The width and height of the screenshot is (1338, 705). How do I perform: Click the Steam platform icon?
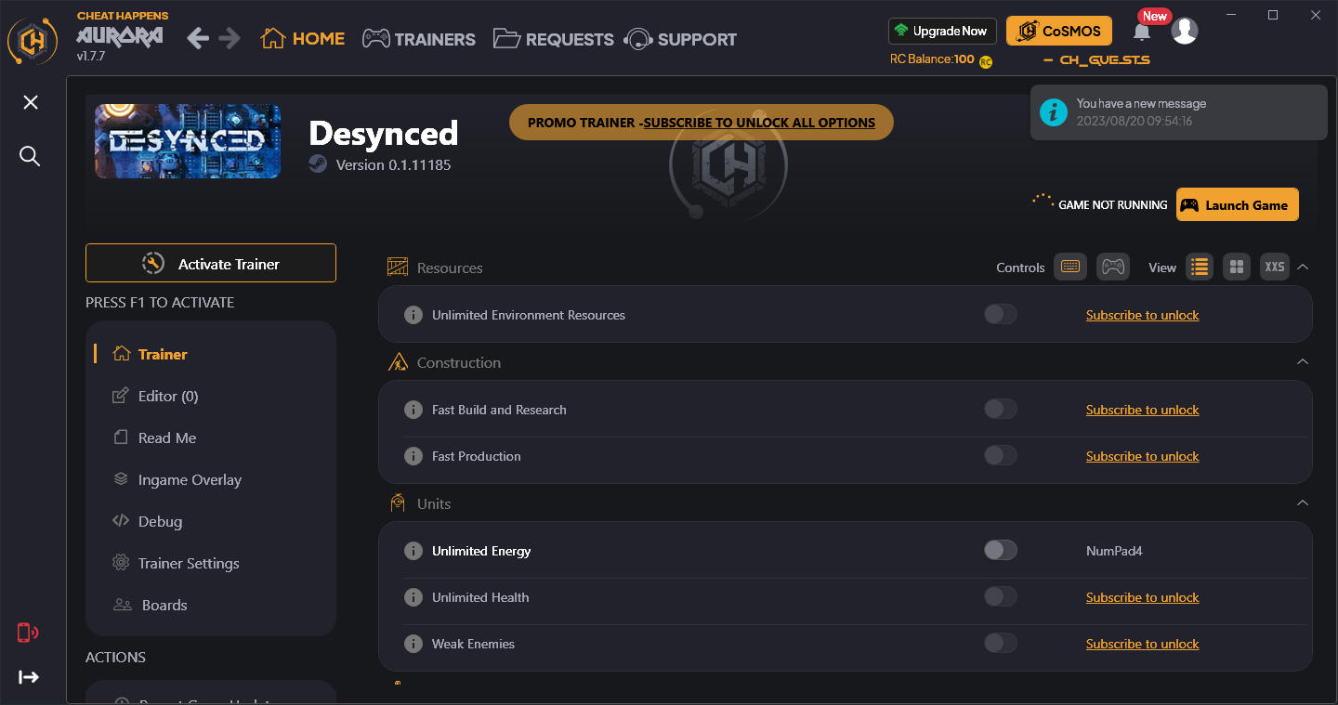(x=318, y=164)
